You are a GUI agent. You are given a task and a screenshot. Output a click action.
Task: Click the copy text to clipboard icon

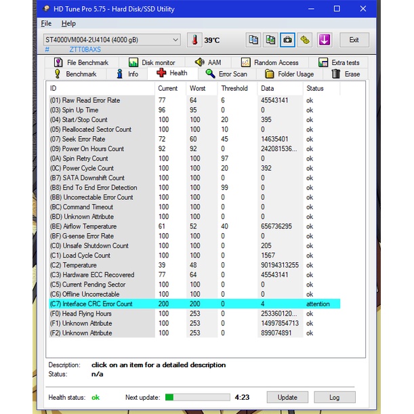tap(253, 40)
